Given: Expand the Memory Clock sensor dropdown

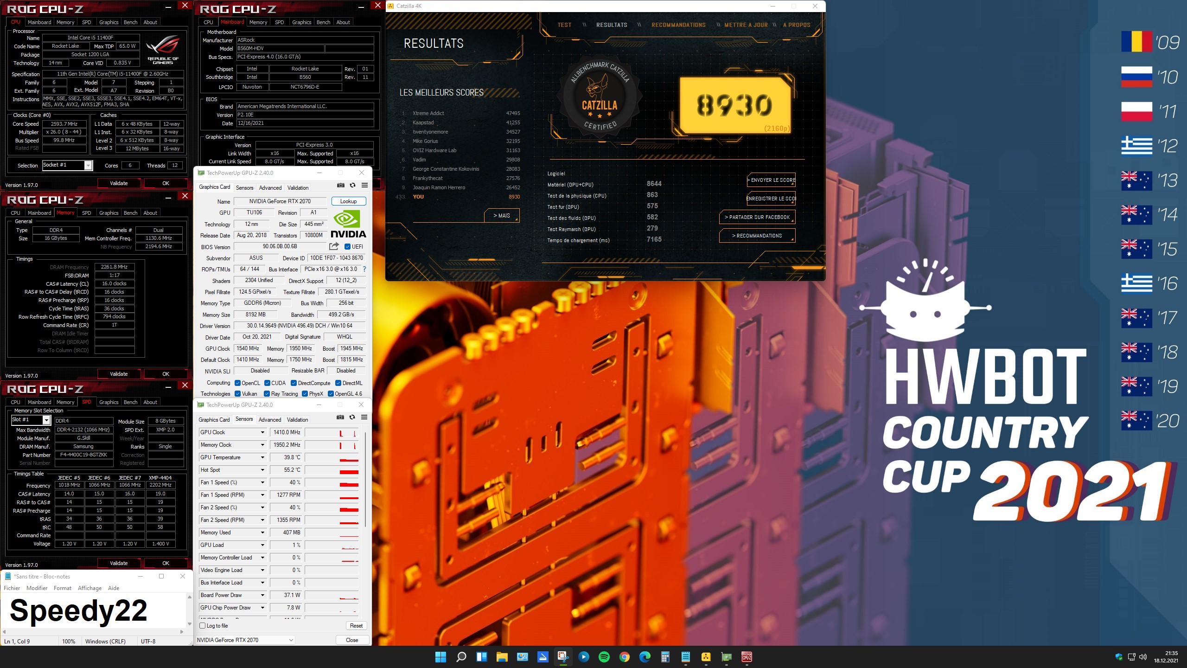Looking at the screenshot, I should coord(262,444).
